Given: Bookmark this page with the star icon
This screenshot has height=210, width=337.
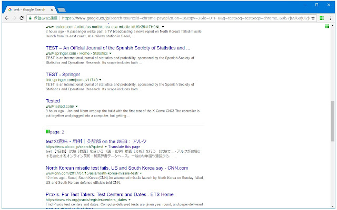Looking at the screenshot, I should click(313, 18).
